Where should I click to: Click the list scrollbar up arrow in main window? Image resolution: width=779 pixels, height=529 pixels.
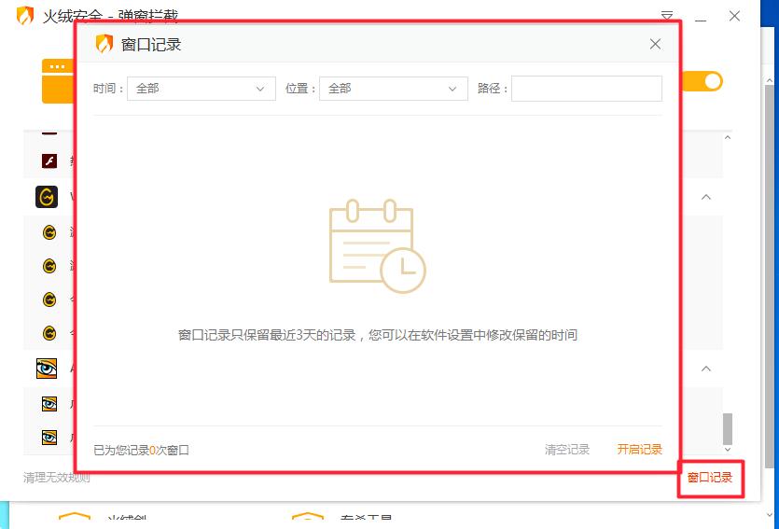728,137
